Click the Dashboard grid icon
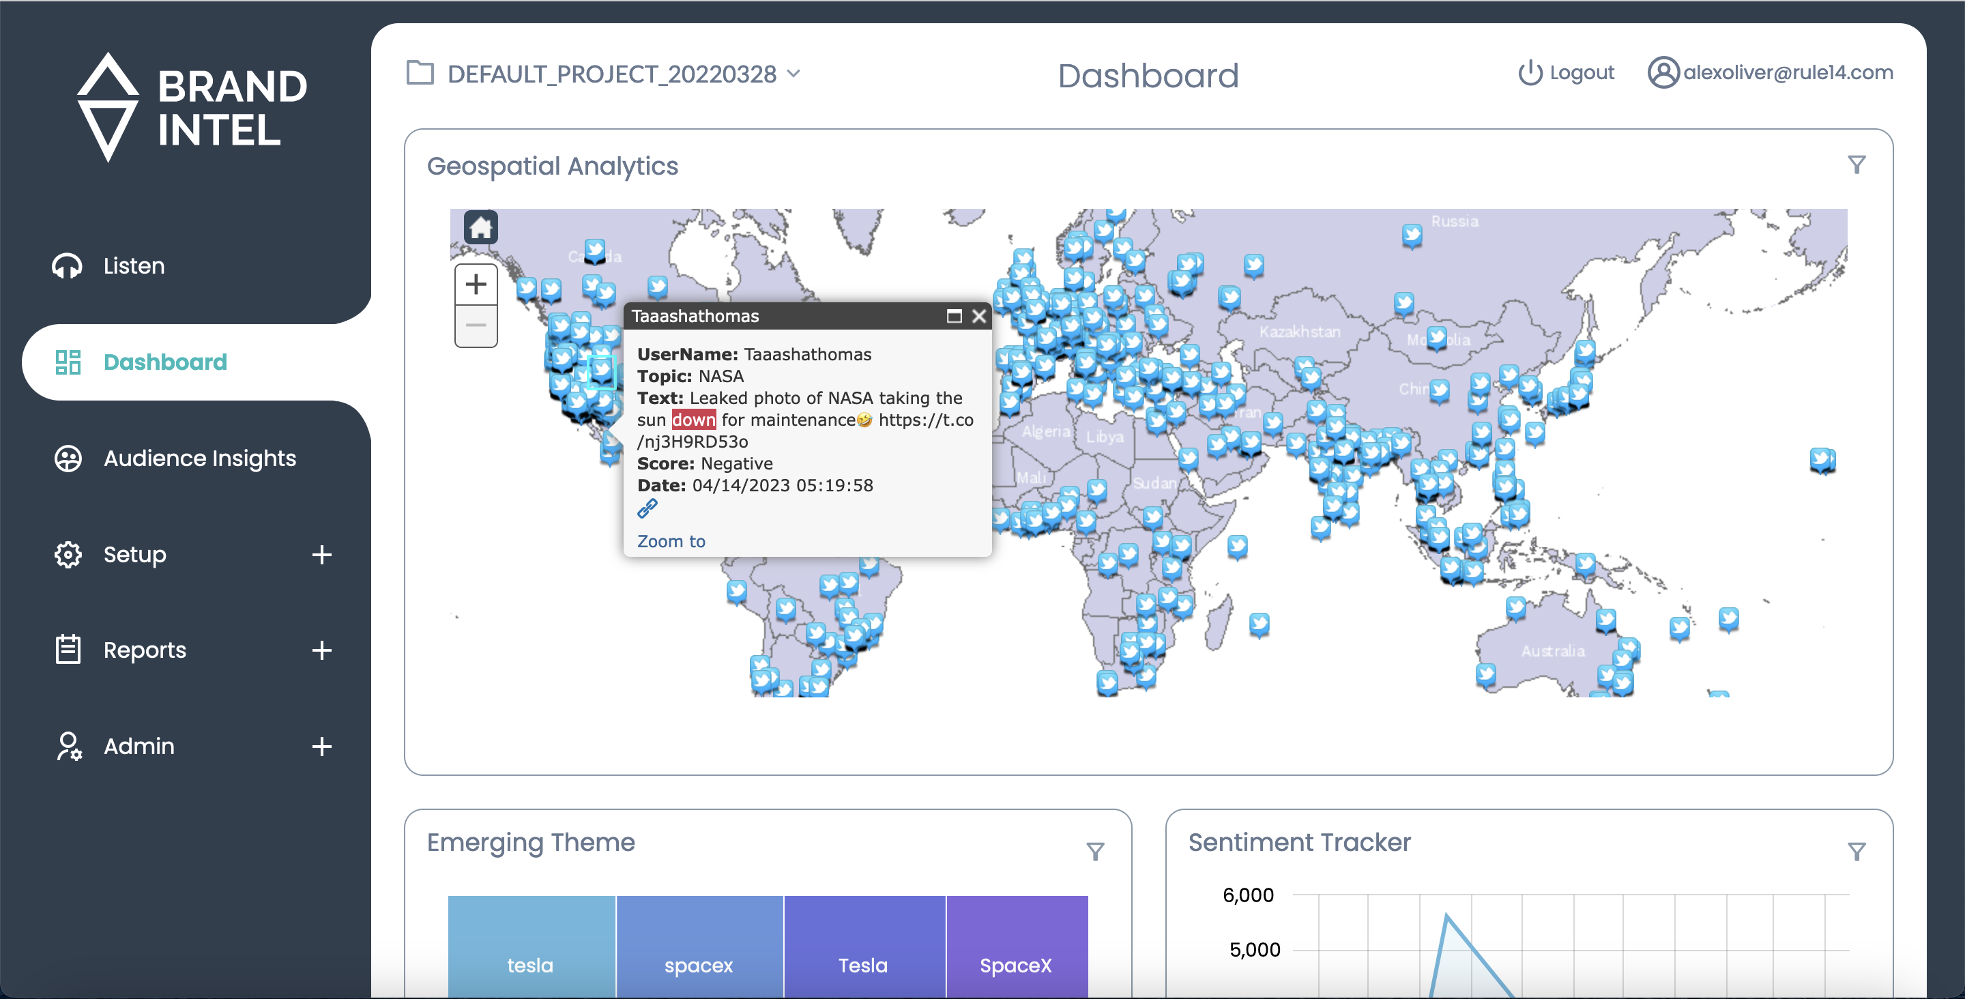This screenshot has height=999, width=1965. click(68, 362)
